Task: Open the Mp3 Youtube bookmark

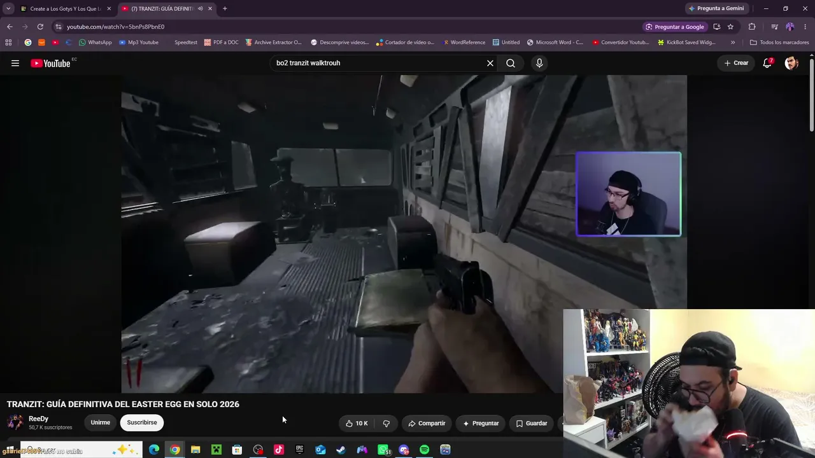Action: click(x=139, y=43)
